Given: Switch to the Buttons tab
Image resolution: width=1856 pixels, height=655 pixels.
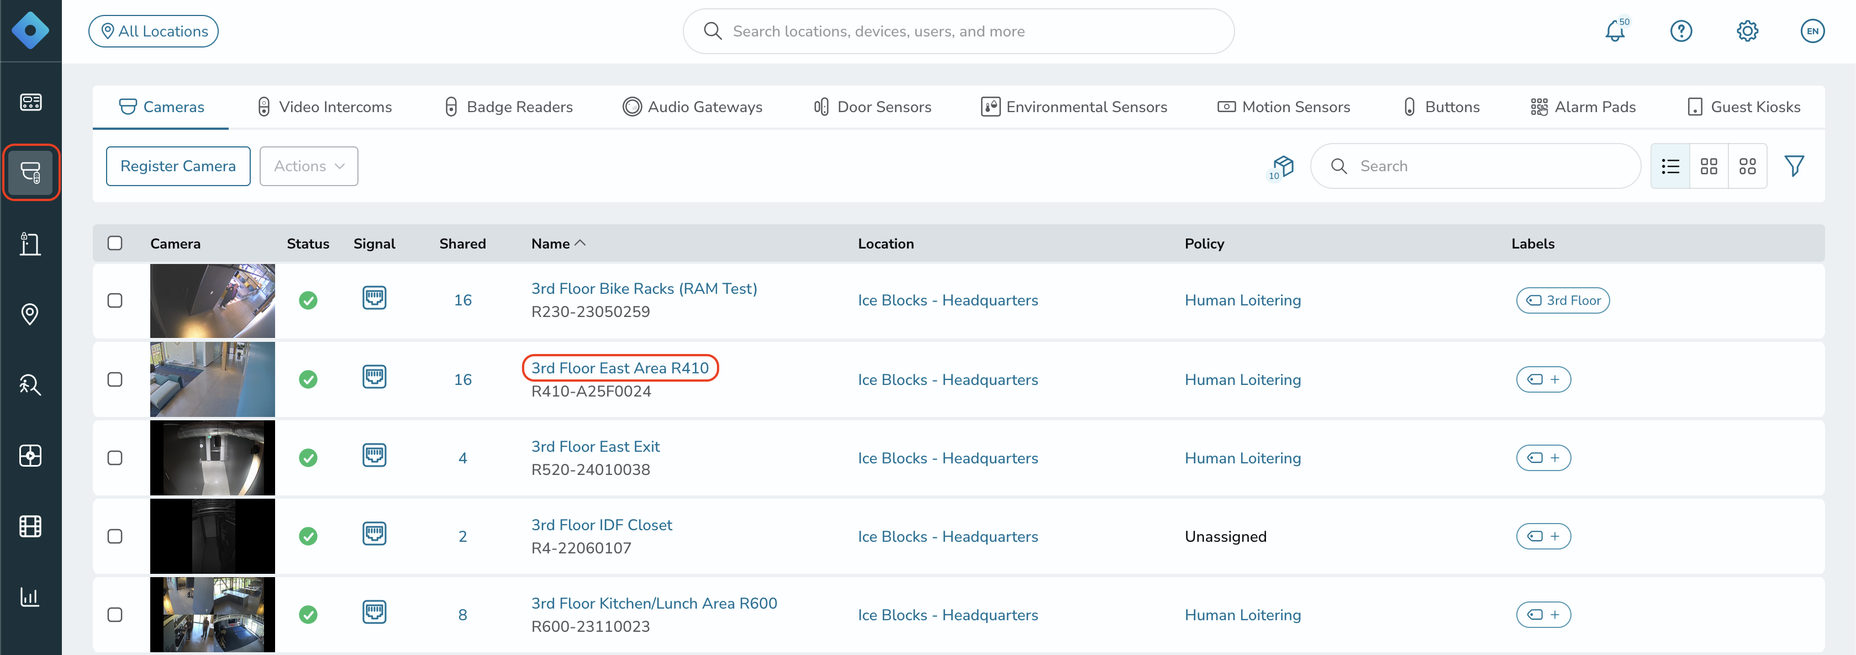Looking at the screenshot, I should pyautogui.click(x=1442, y=107).
